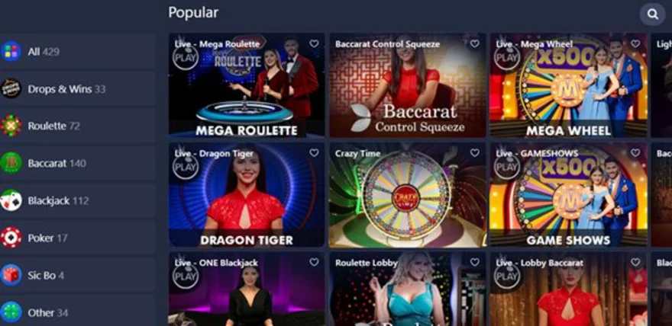
Task: Add Live Mega Wheel to favorites
Action: [635, 43]
